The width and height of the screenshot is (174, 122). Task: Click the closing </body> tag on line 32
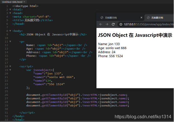click(x=18, y=116)
